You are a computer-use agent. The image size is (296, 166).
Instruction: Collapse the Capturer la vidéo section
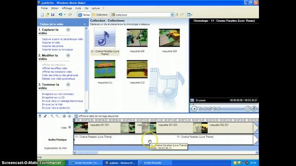point(68,30)
